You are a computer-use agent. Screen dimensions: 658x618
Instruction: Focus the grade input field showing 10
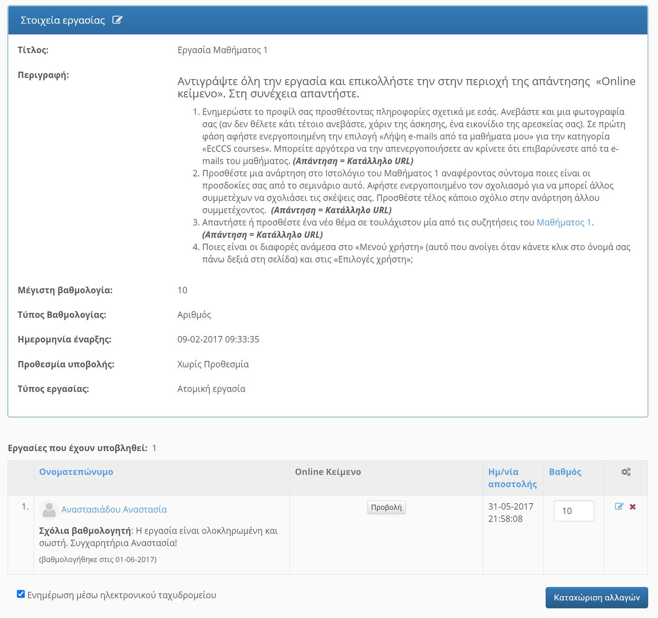click(x=573, y=511)
